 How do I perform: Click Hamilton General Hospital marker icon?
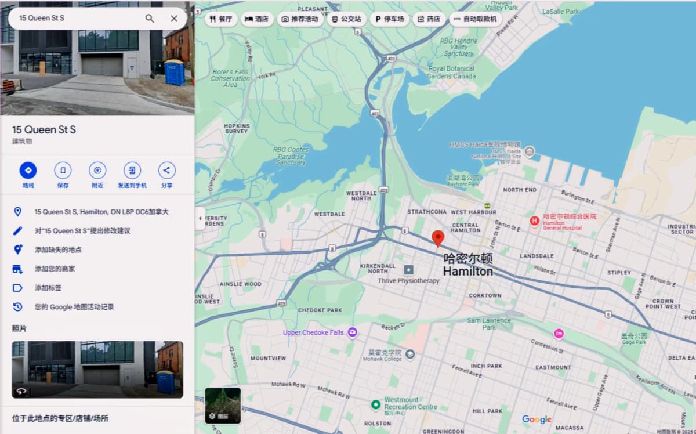534,220
